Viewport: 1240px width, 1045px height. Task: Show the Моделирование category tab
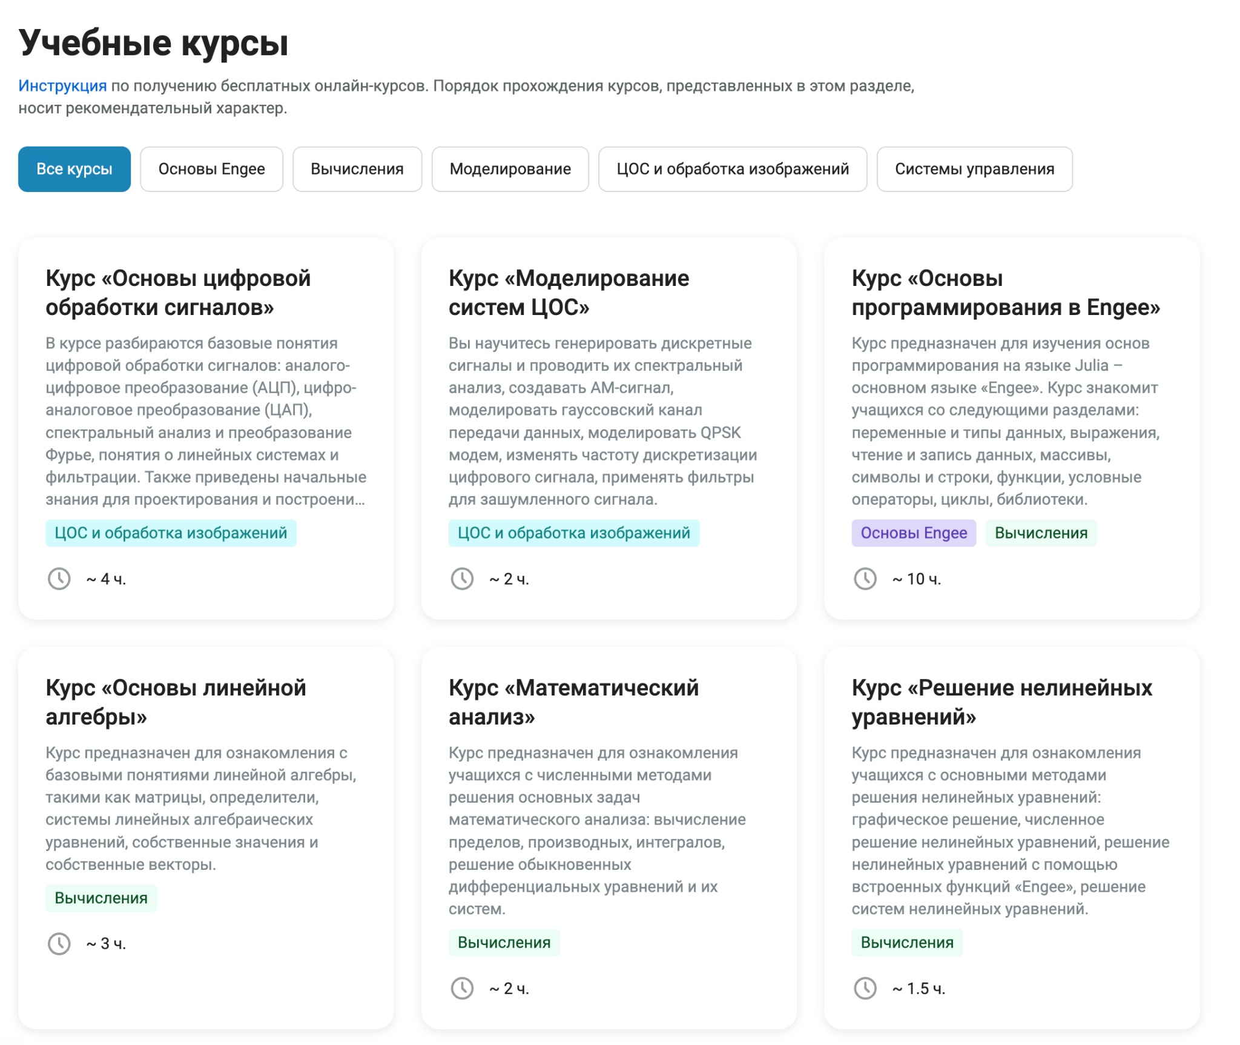(x=510, y=169)
